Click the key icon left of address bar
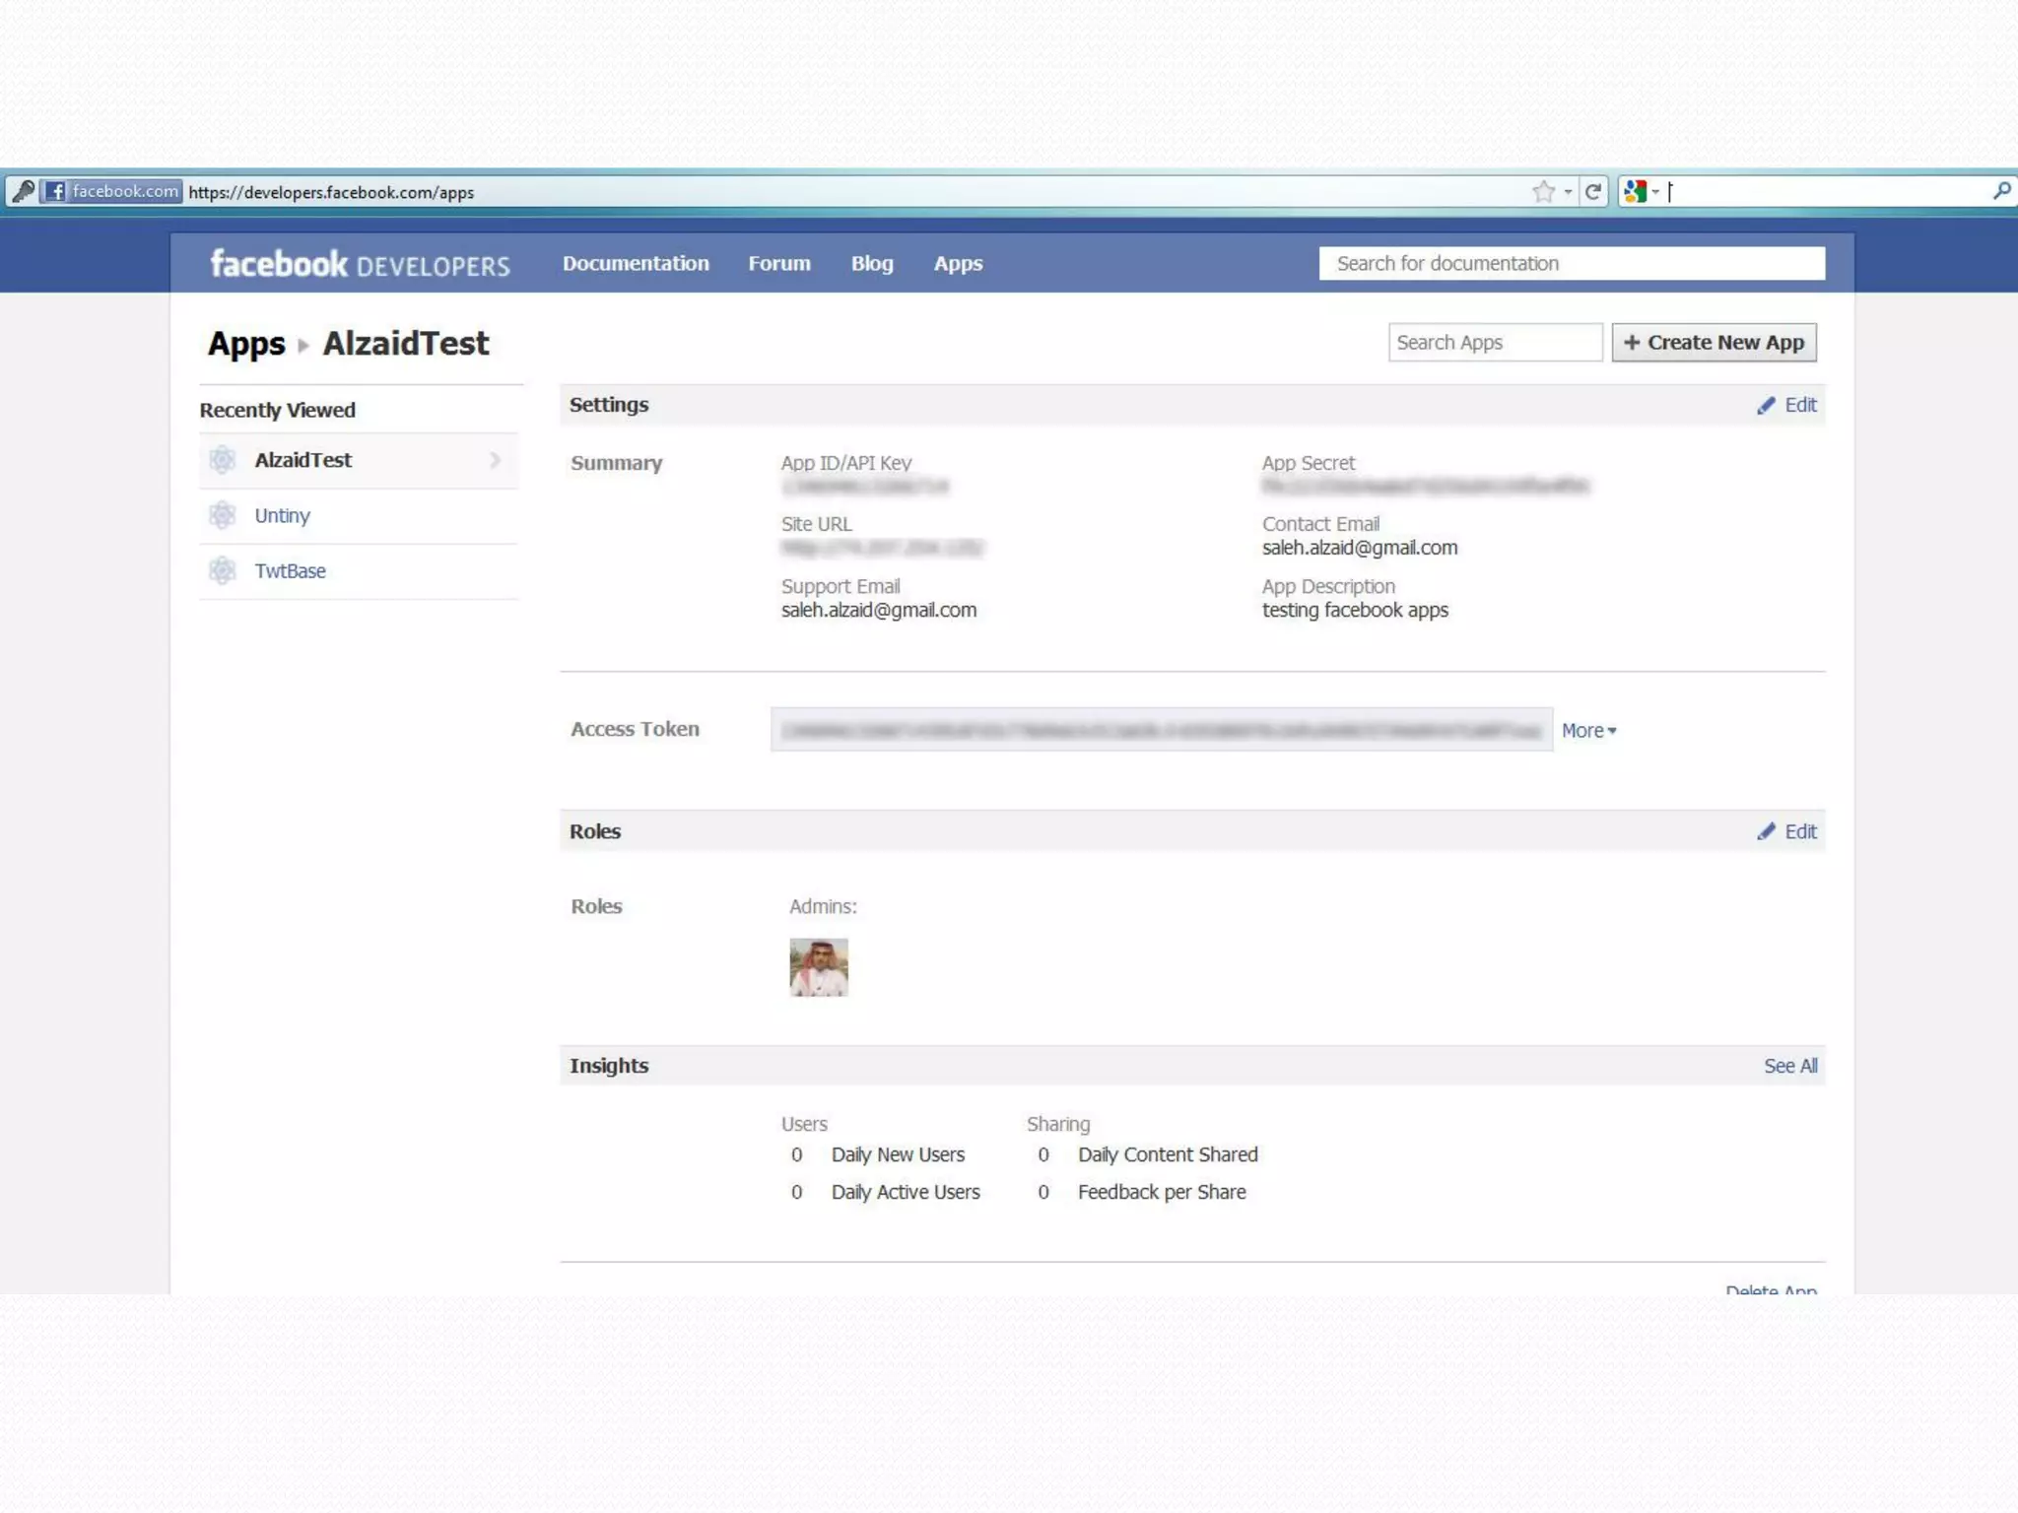 pyautogui.click(x=23, y=191)
